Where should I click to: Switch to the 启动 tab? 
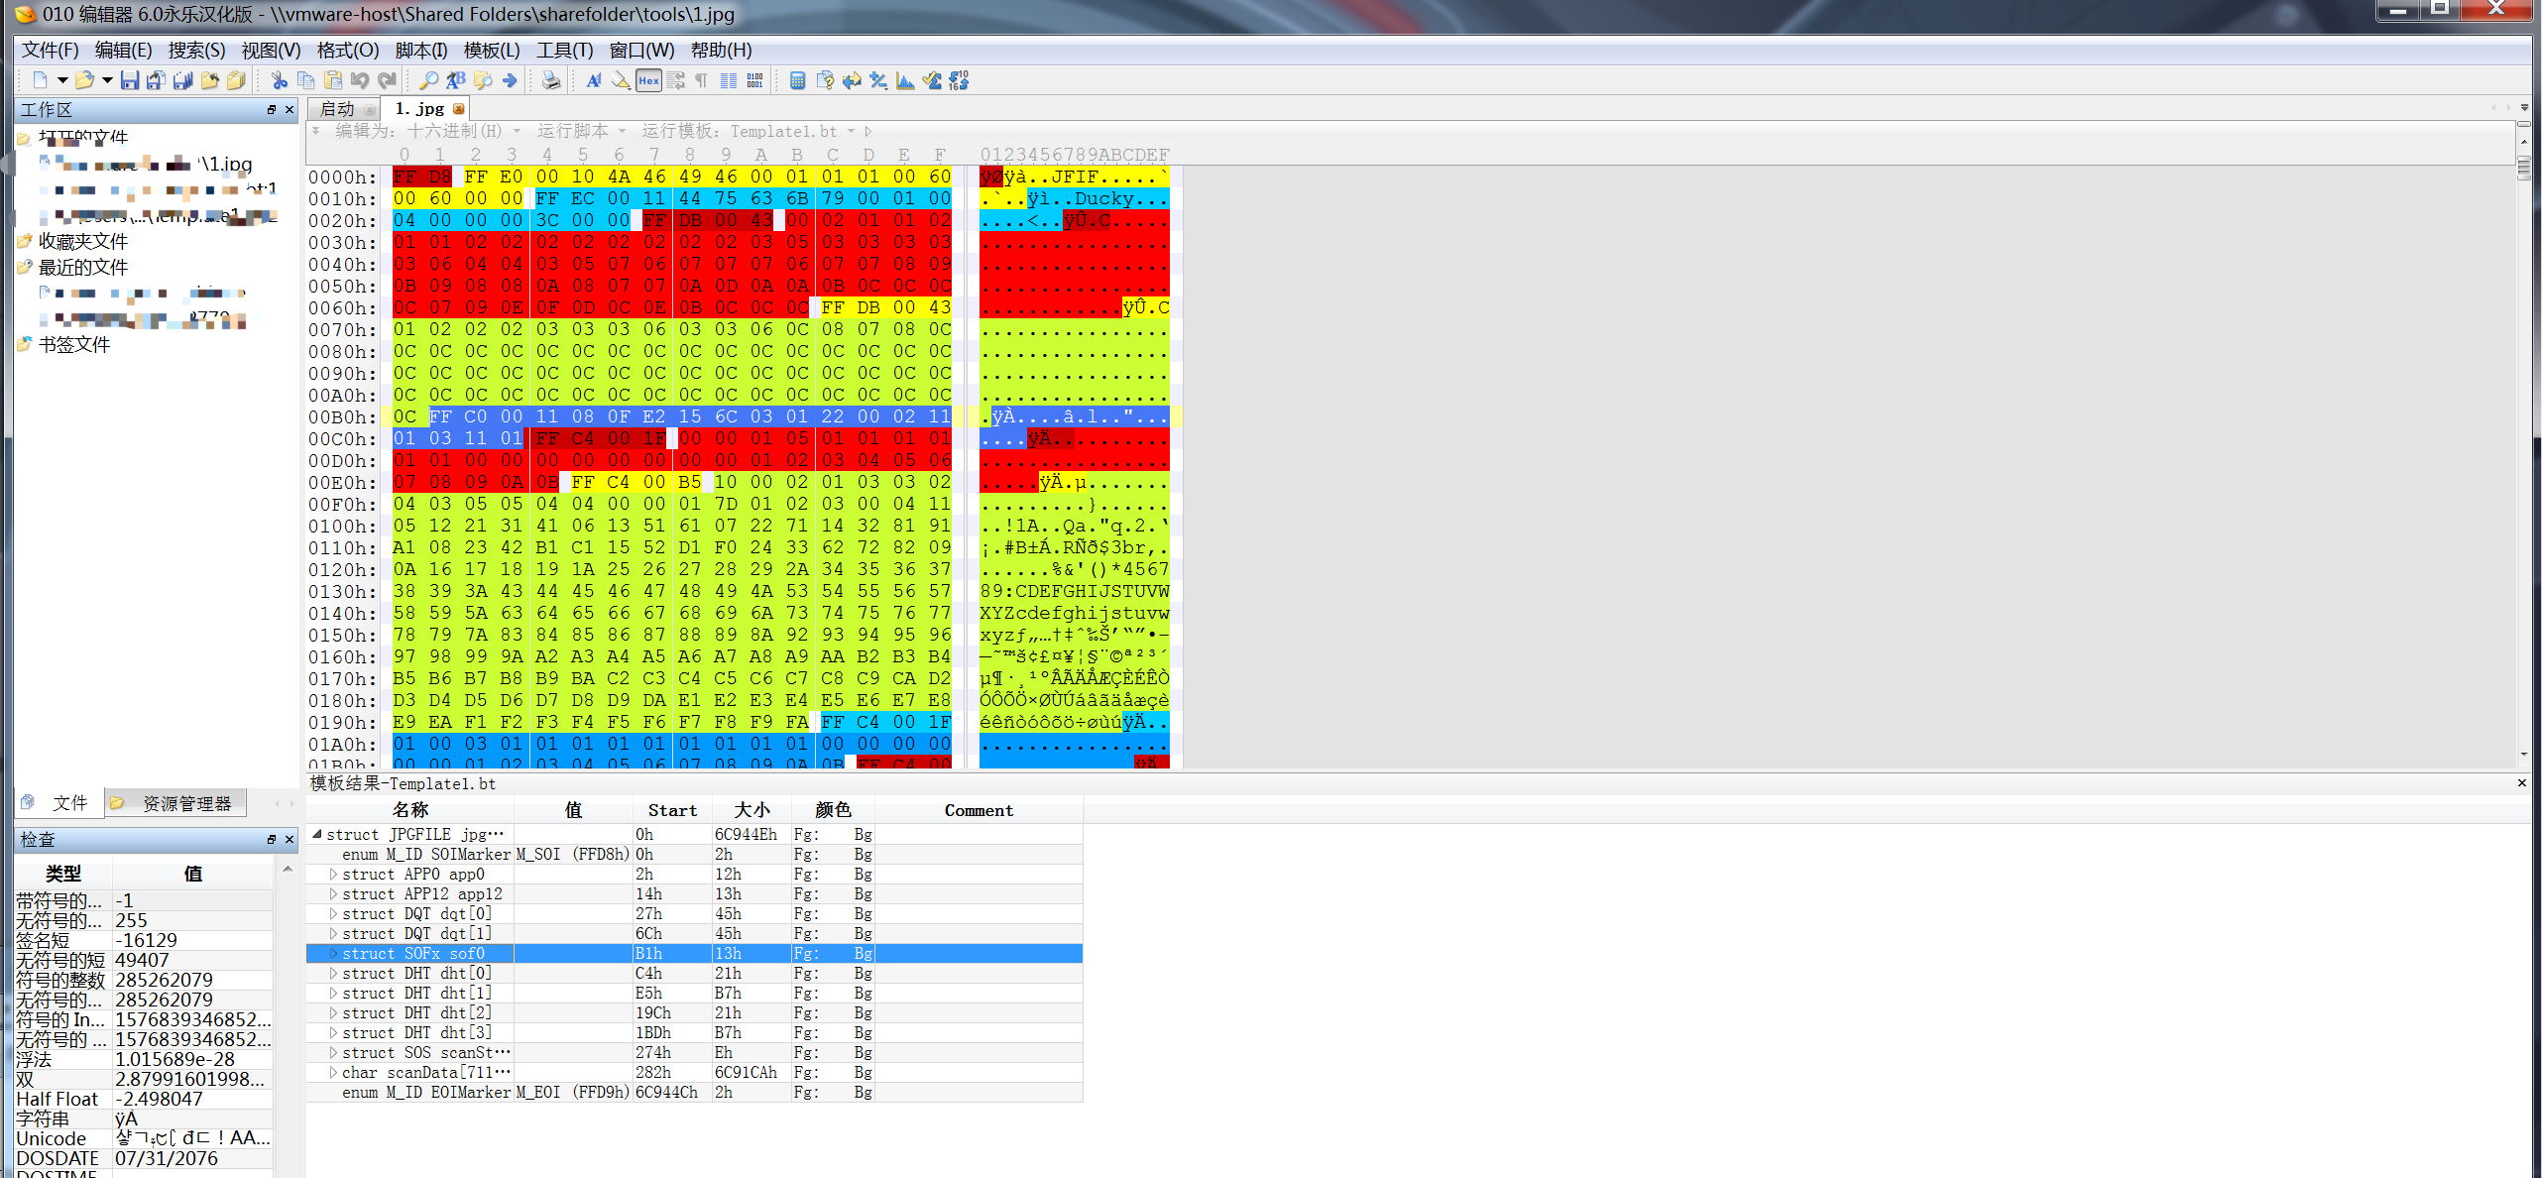[x=337, y=109]
